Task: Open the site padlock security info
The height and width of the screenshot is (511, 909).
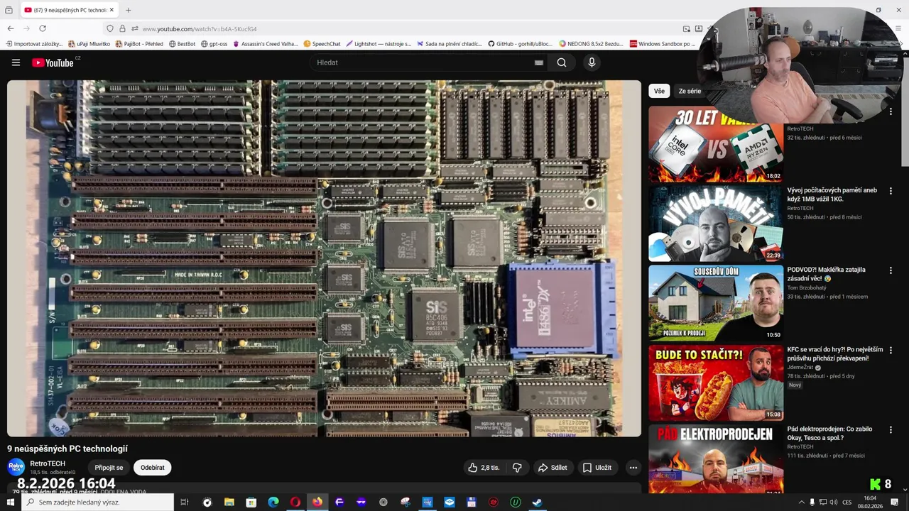Action: point(122,28)
